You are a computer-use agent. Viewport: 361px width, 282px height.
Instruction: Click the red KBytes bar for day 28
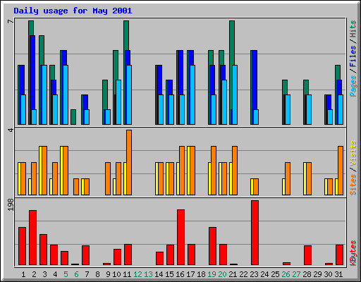tap(307, 255)
